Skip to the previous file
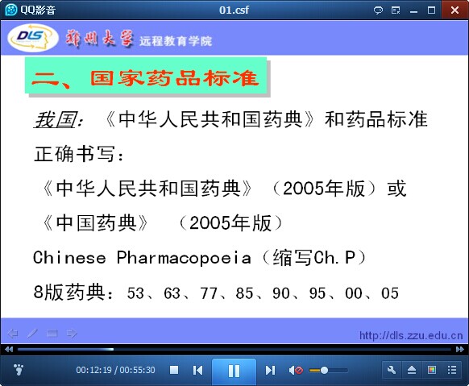This screenshot has width=469, height=386. [197, 371]
